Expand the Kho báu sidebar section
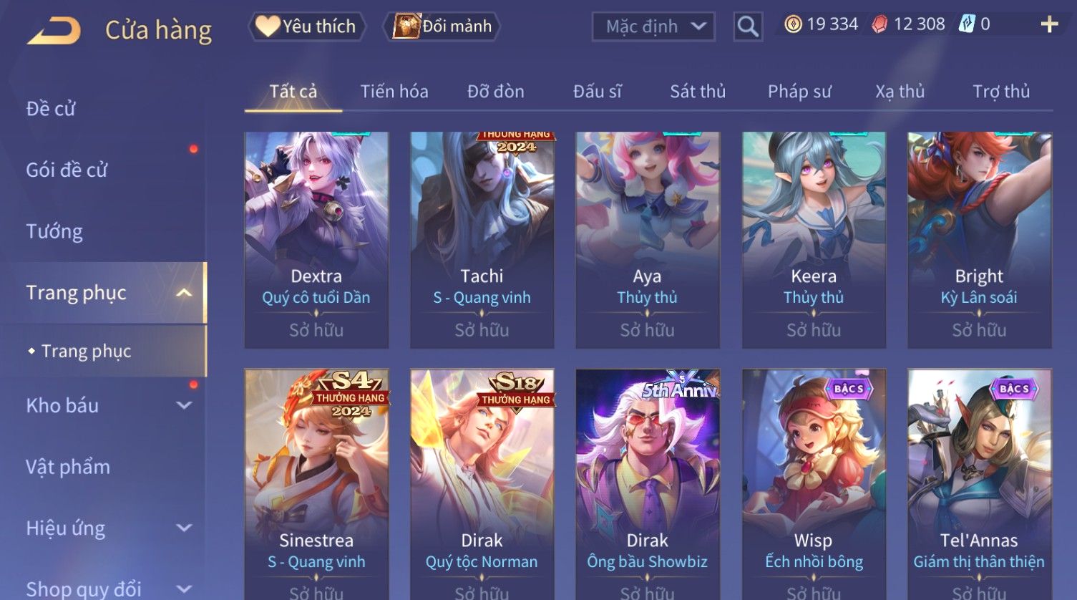Screen dimensions: 1077x600 tap(184, 405)
